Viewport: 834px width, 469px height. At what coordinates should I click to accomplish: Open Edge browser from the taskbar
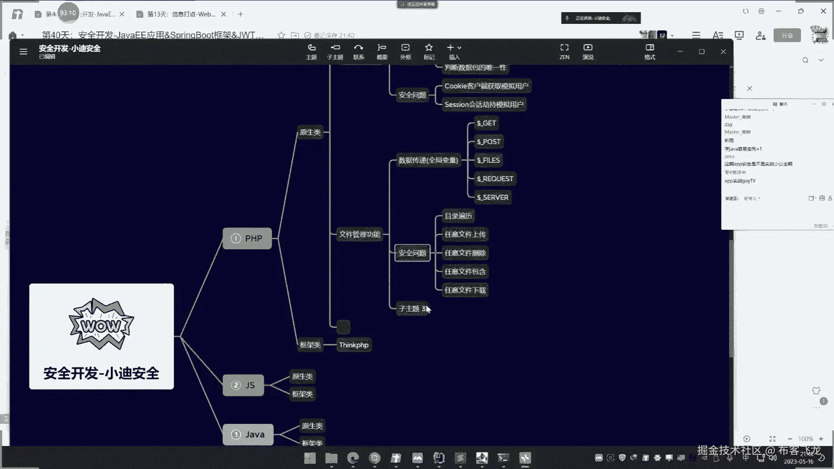click(x=353, y=458)
